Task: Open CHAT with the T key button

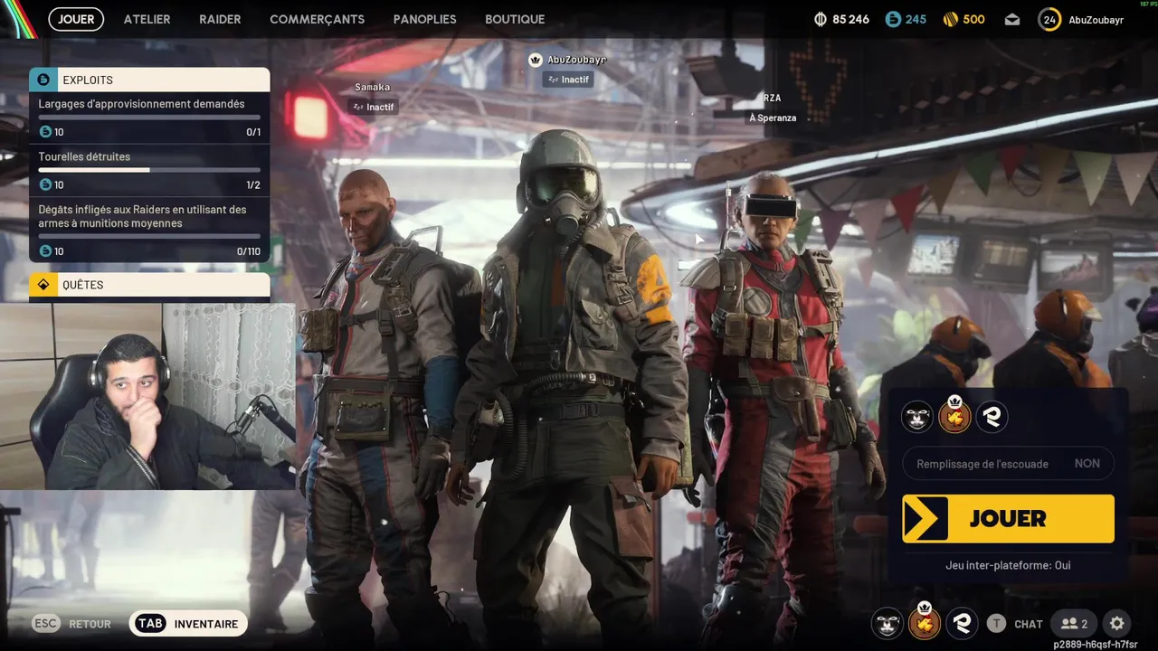Action: point(1014,624)
